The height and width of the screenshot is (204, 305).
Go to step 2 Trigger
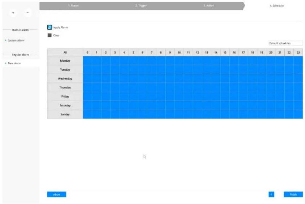[x=141, y=6]
